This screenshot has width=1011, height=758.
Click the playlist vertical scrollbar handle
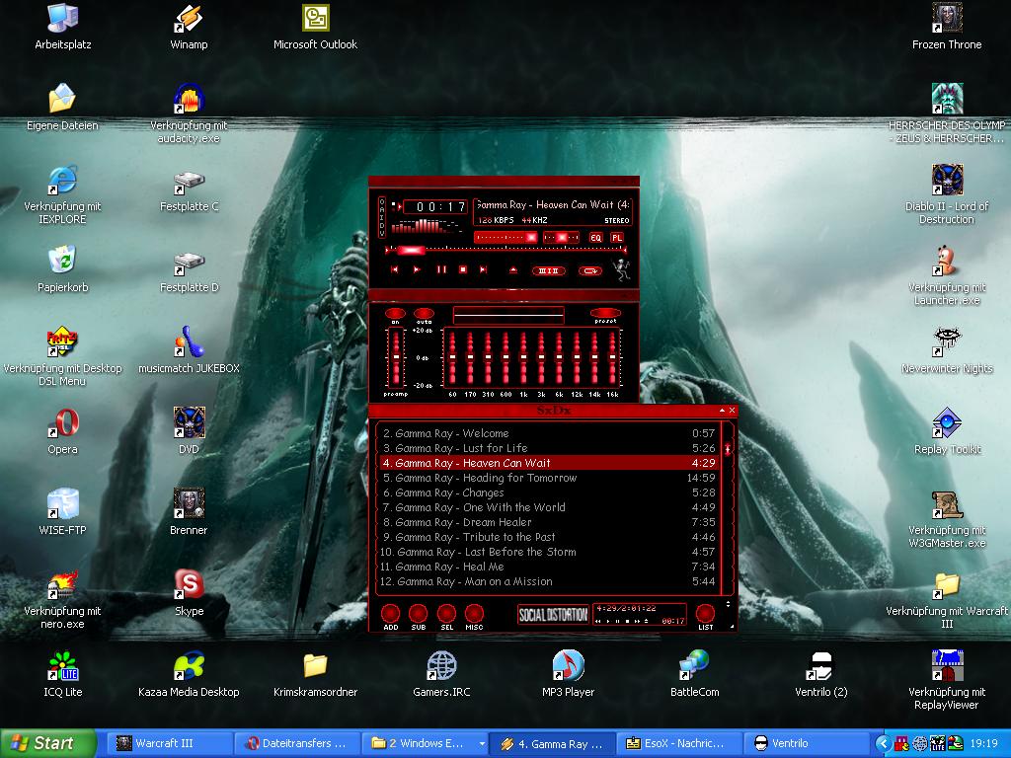point(728,449)
